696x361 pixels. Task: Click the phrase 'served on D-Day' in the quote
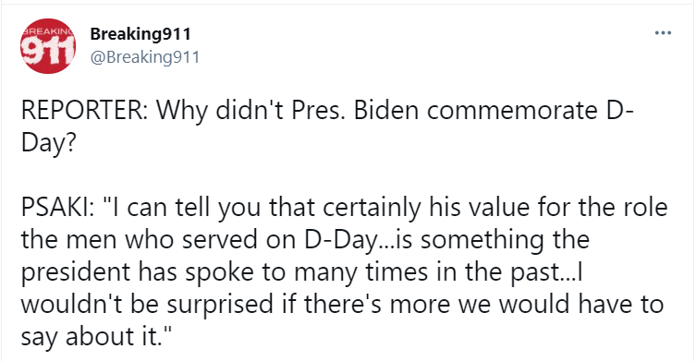pyautogui.click(x=279, y=239)
